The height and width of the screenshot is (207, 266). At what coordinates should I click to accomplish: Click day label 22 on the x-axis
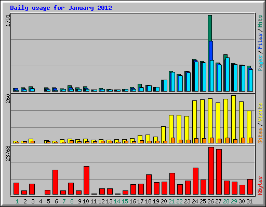pos(179,201)
